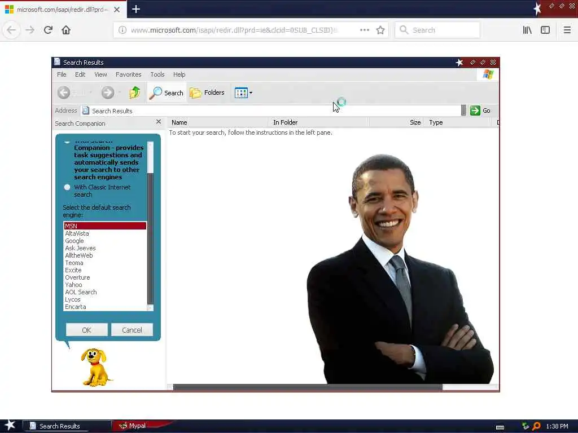This screenshot has height=433, width=578.
Task: Go up one folder level
Action: 134,92
